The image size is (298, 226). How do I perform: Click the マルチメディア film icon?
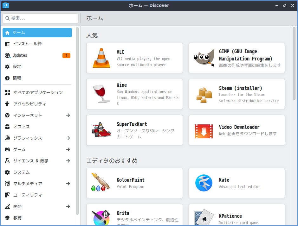(x=7, y=184)
